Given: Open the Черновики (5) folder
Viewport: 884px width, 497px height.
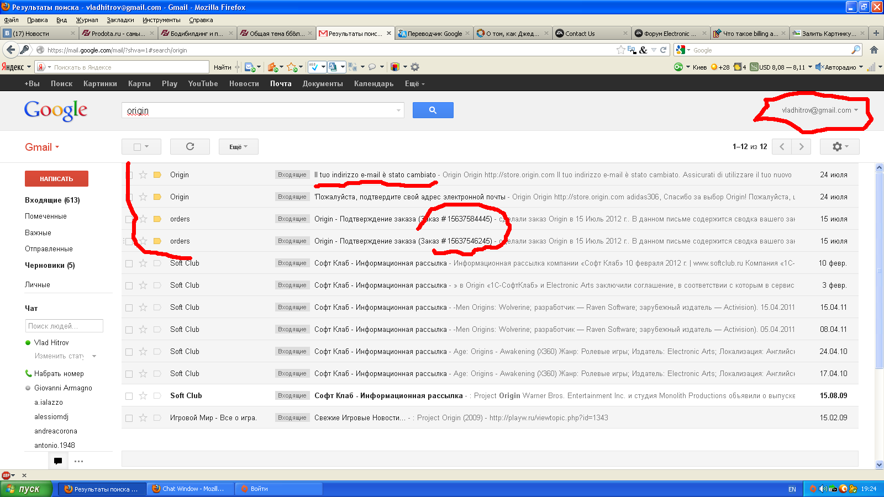Looking at the screenshot, I should tap(50, 265).
